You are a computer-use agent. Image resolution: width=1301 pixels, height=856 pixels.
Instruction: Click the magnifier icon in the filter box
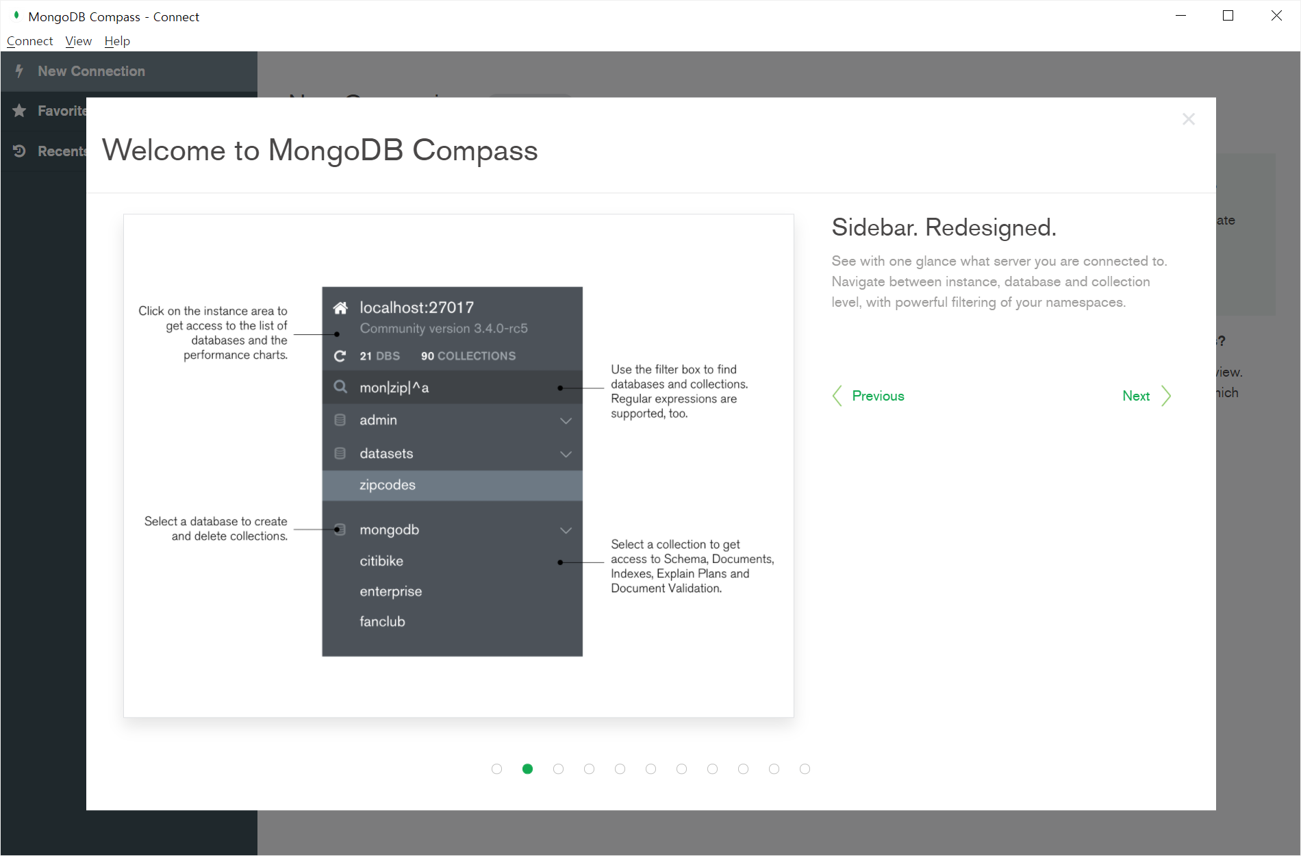[340, 387]
